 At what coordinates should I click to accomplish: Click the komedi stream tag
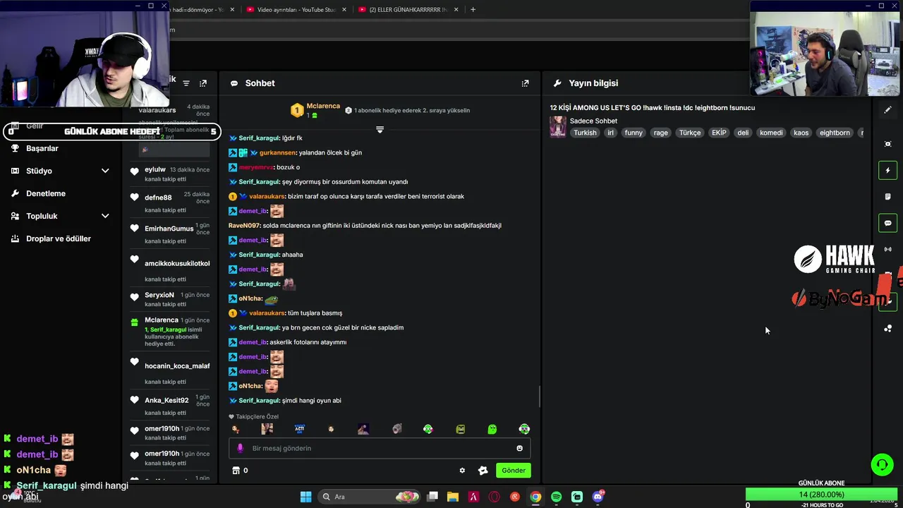(771, 133)
